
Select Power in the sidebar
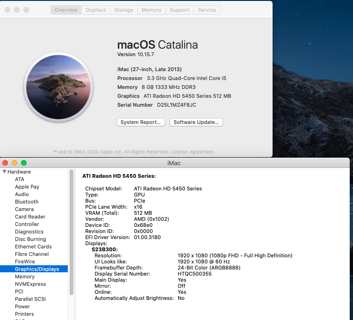(x=22, y=306)
